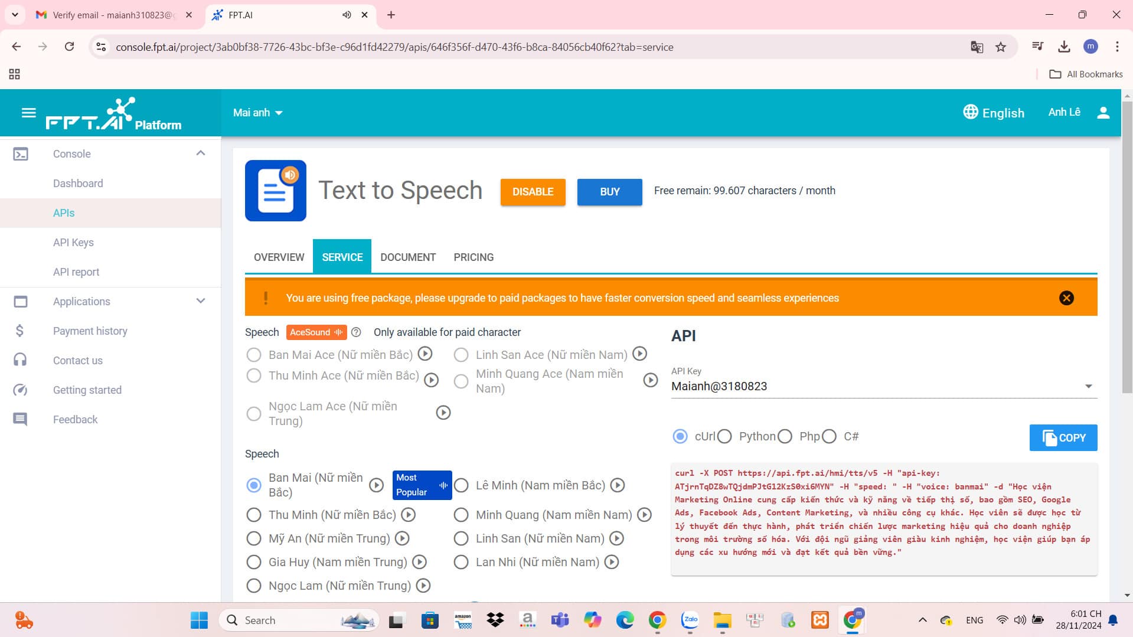Open Zalo from the taskbar
This screenshot has width=1133, height=637.
tap(690, 620)
